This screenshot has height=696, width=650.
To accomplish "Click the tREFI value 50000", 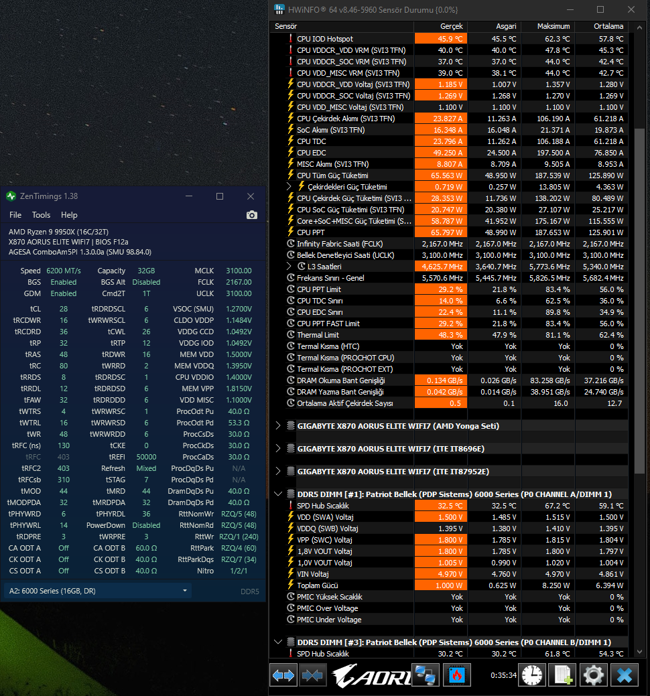I will [x=146, y=457].
